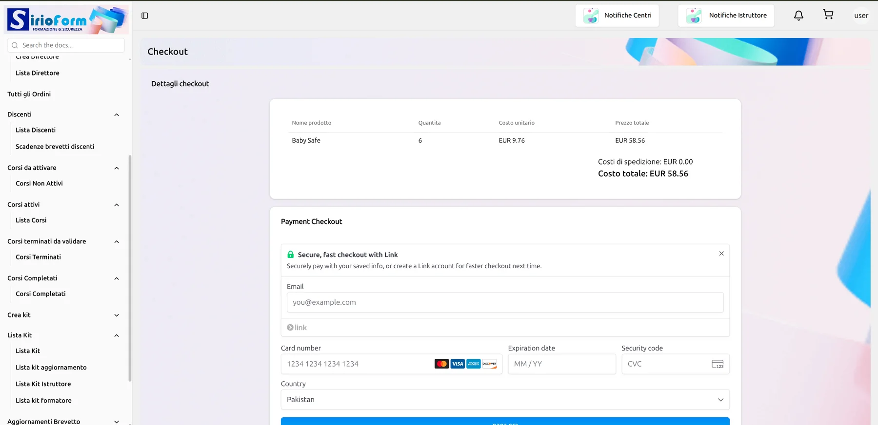This screenshot has width=878, height=425.
Task: Open Notifiche Istruttore
Action: 726,16
